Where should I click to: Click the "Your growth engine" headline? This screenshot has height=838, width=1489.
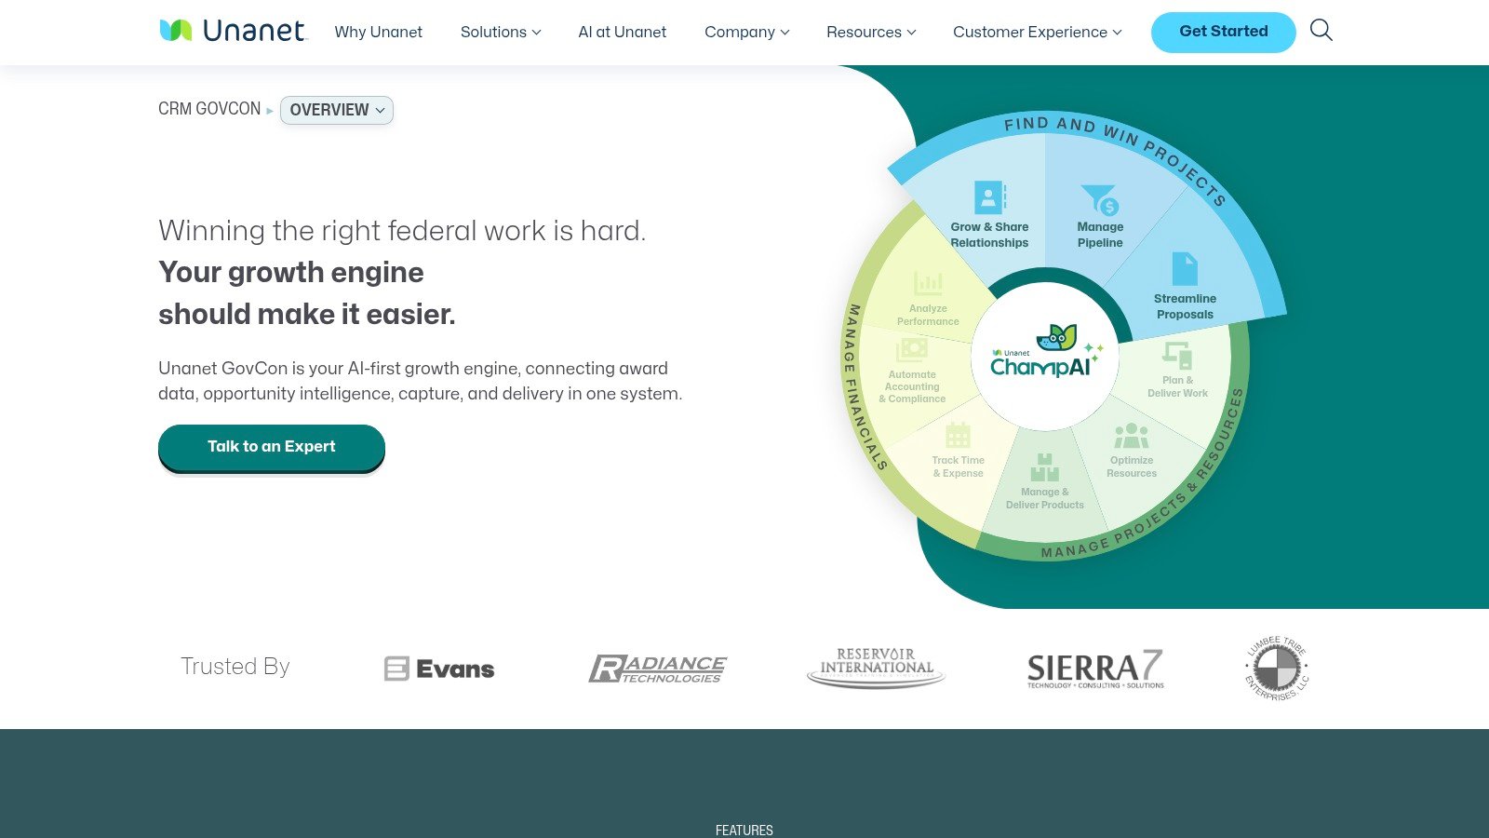point(291,272)
